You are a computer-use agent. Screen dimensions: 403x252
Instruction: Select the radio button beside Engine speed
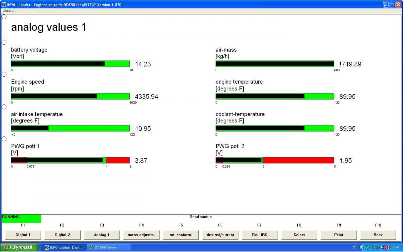click(4, 74)
